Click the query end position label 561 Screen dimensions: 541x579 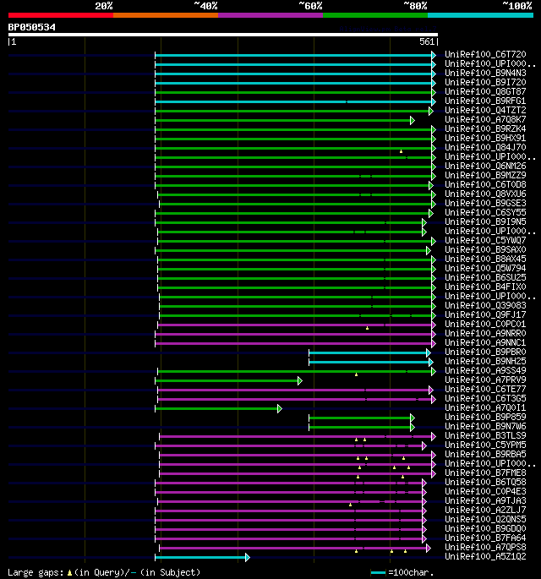(x=427, y=41)
